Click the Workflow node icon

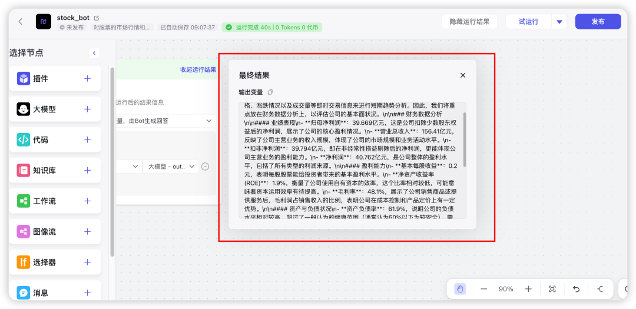point(23,201)
